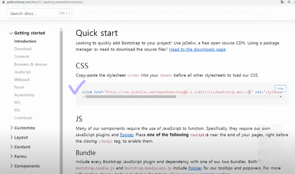Open the RFS sidebar page
The height and width of the screenshot is (174, 295).
(x=17, y=103)
